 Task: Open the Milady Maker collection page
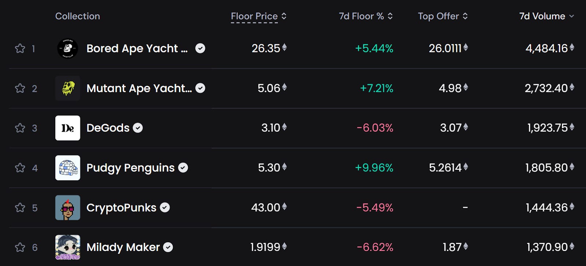(123, 247)
